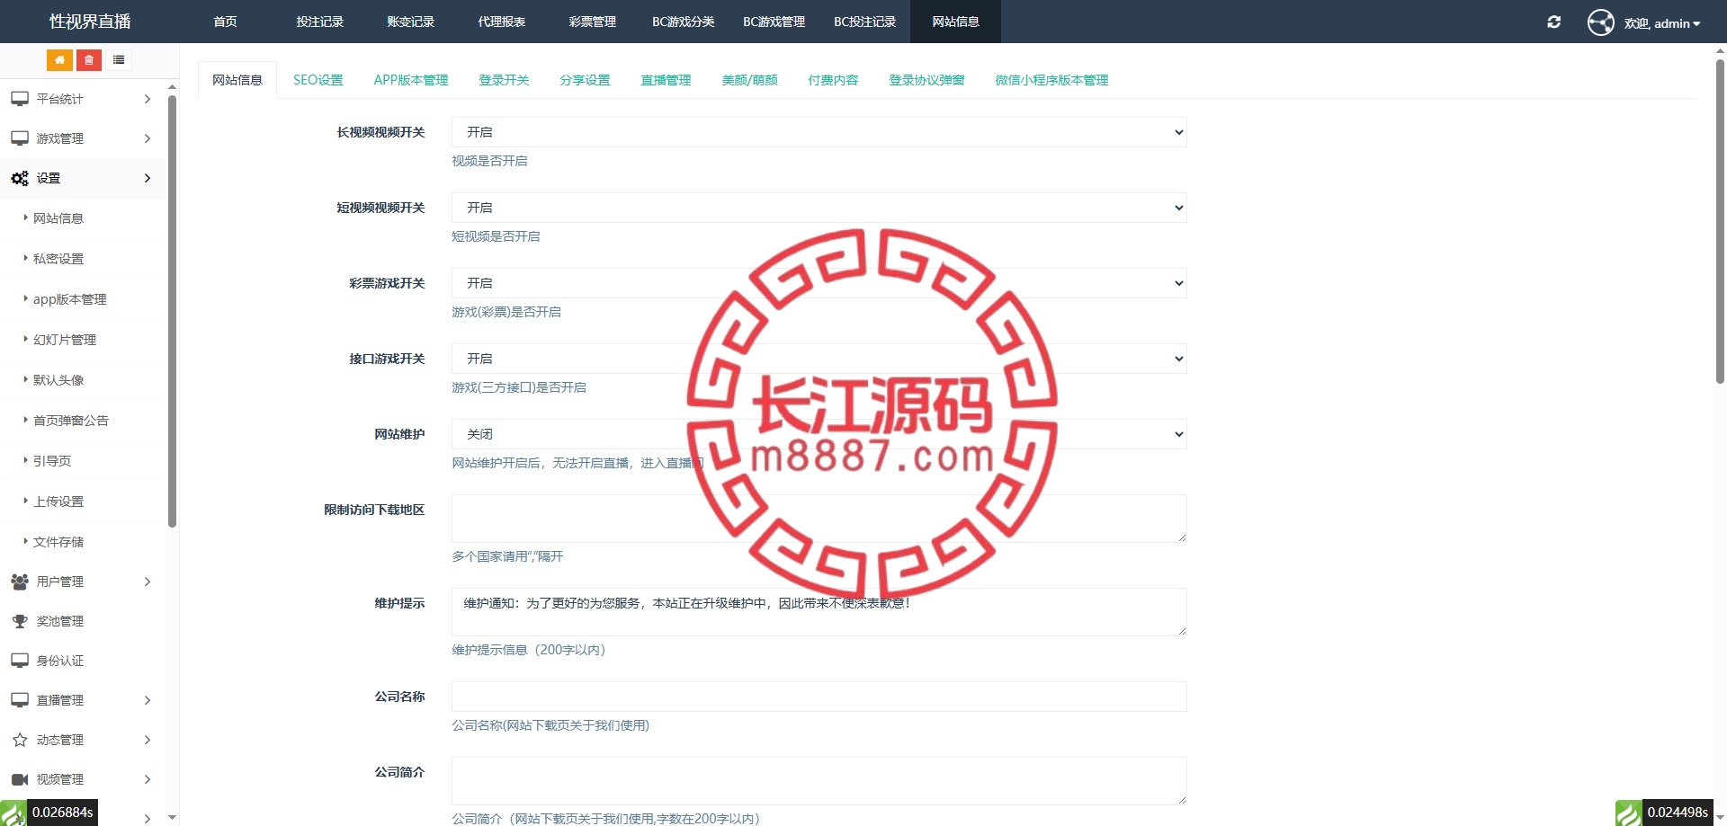Open 私密设置 in the sidebar
This screenshot has width=1727, height=826.
(58, 259)
